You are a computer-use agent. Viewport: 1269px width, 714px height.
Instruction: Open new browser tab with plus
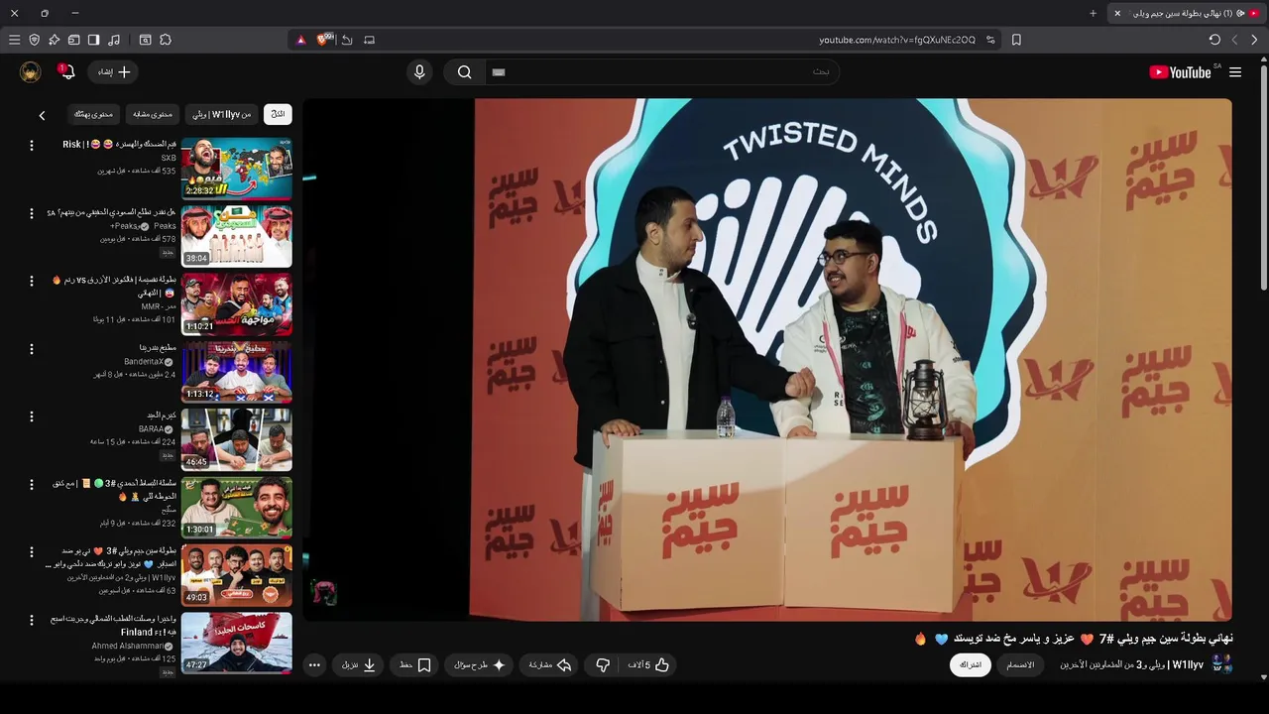[1094, 13]
